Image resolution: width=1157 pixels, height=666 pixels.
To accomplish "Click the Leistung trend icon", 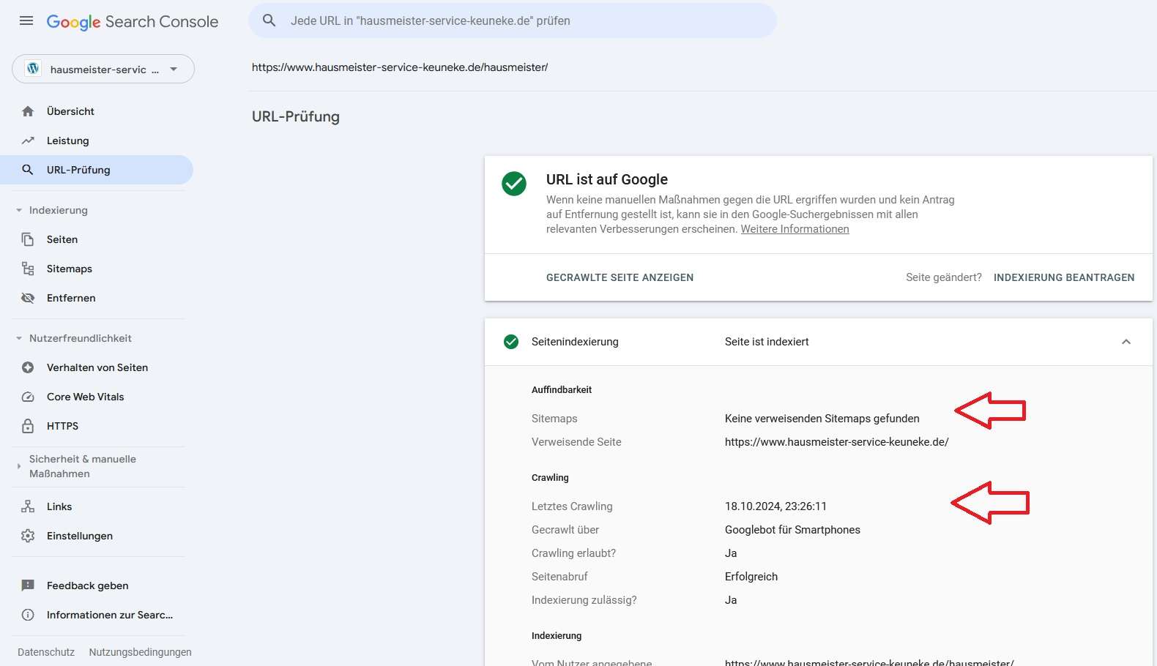I will point(28,141).
